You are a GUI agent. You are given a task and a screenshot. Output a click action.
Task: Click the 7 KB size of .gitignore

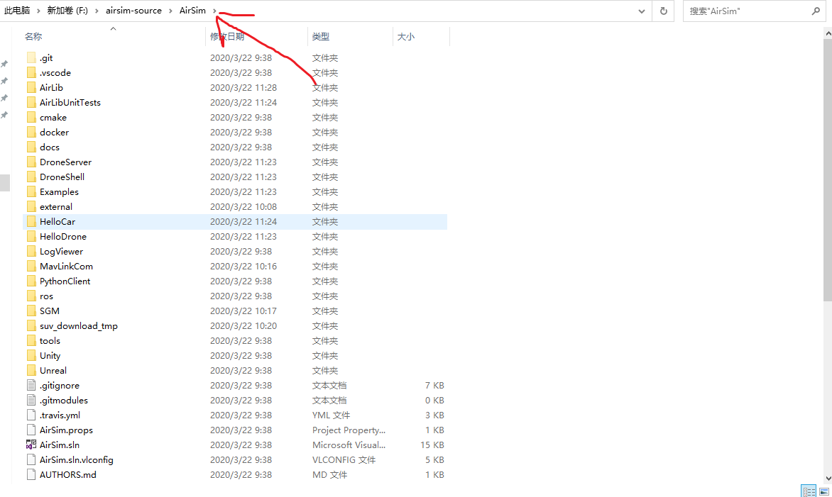point(434,385)
